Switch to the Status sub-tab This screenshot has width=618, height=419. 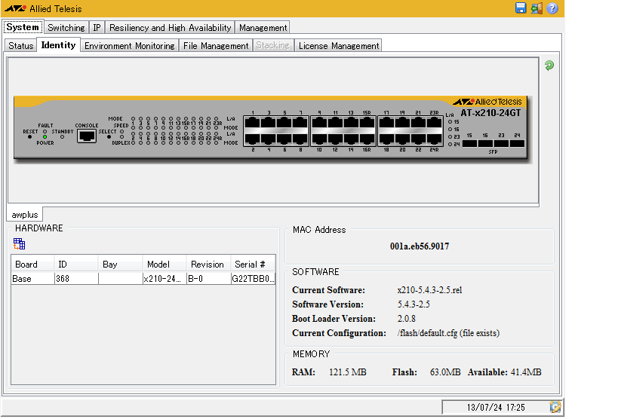[21, 46]
